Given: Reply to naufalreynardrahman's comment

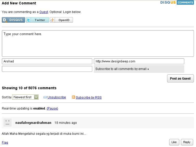Looking at the screenshot, I should coord(187,142).
